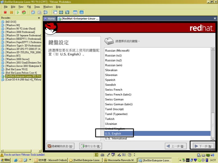Open release notes button labeled (R)
Viewport: 218px width, 163px height.
coord(91,146)
